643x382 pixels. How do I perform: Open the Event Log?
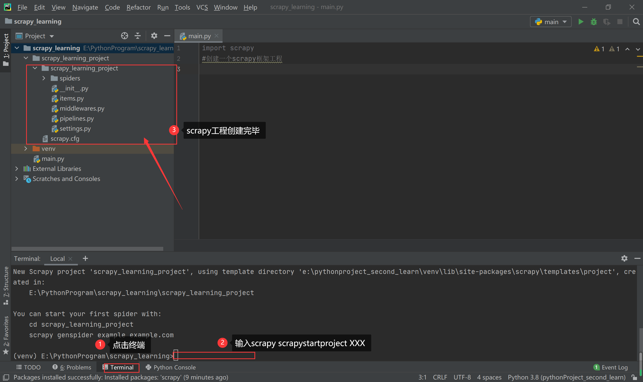[611, 367]
